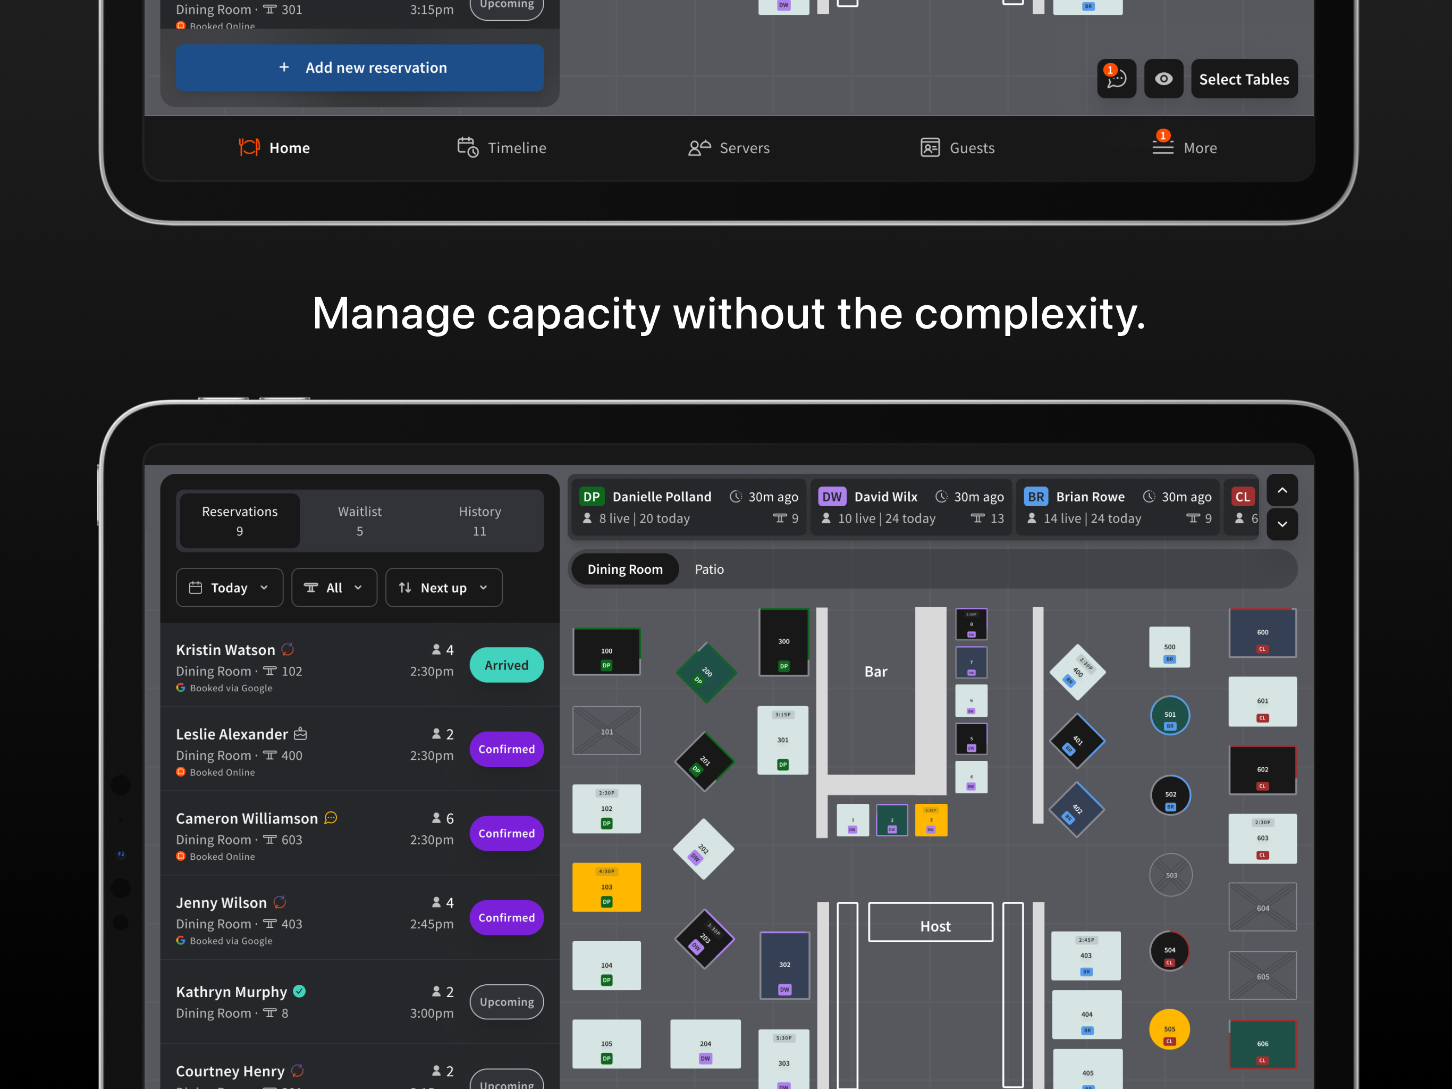1452x1089 pixels.
Task: Open the chat messages icon with badge
Action: pos(1116,79)
